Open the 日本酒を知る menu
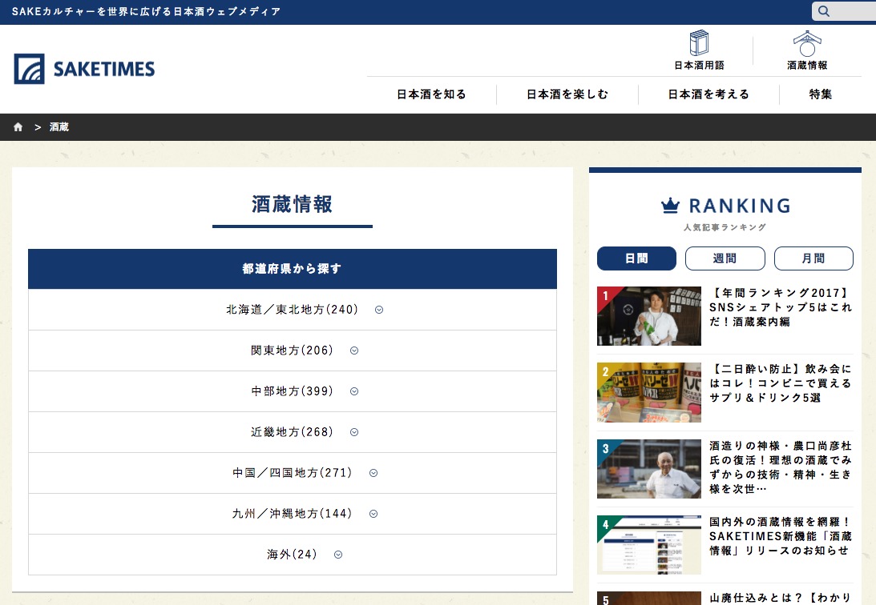The height and width of the screenshot is (605, 876). (x=431, y=94)
